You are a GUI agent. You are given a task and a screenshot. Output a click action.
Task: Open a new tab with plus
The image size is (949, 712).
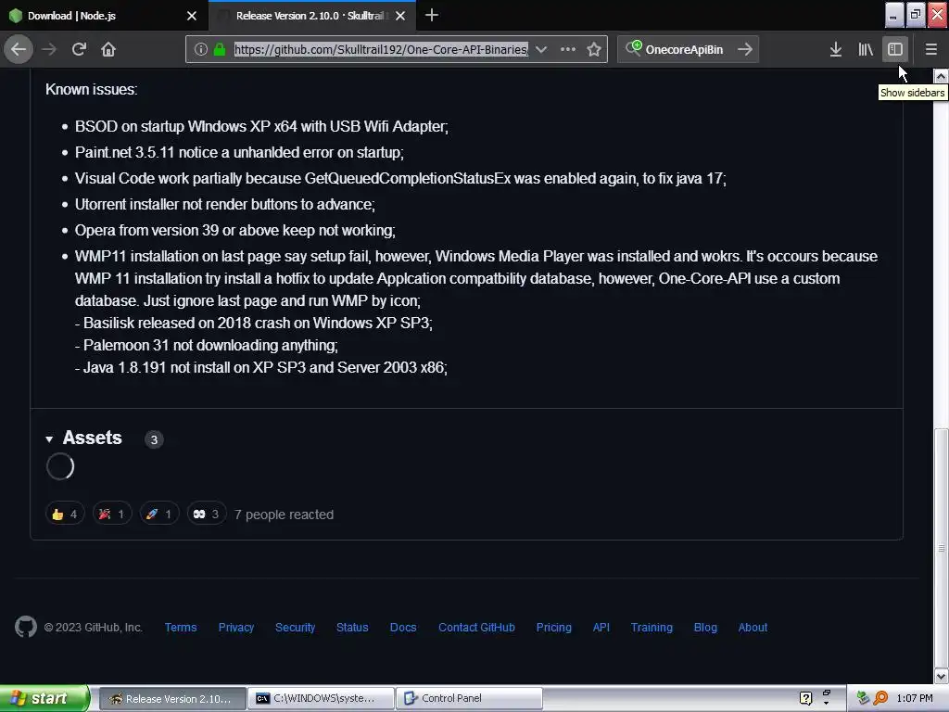(x=432, y=15)
